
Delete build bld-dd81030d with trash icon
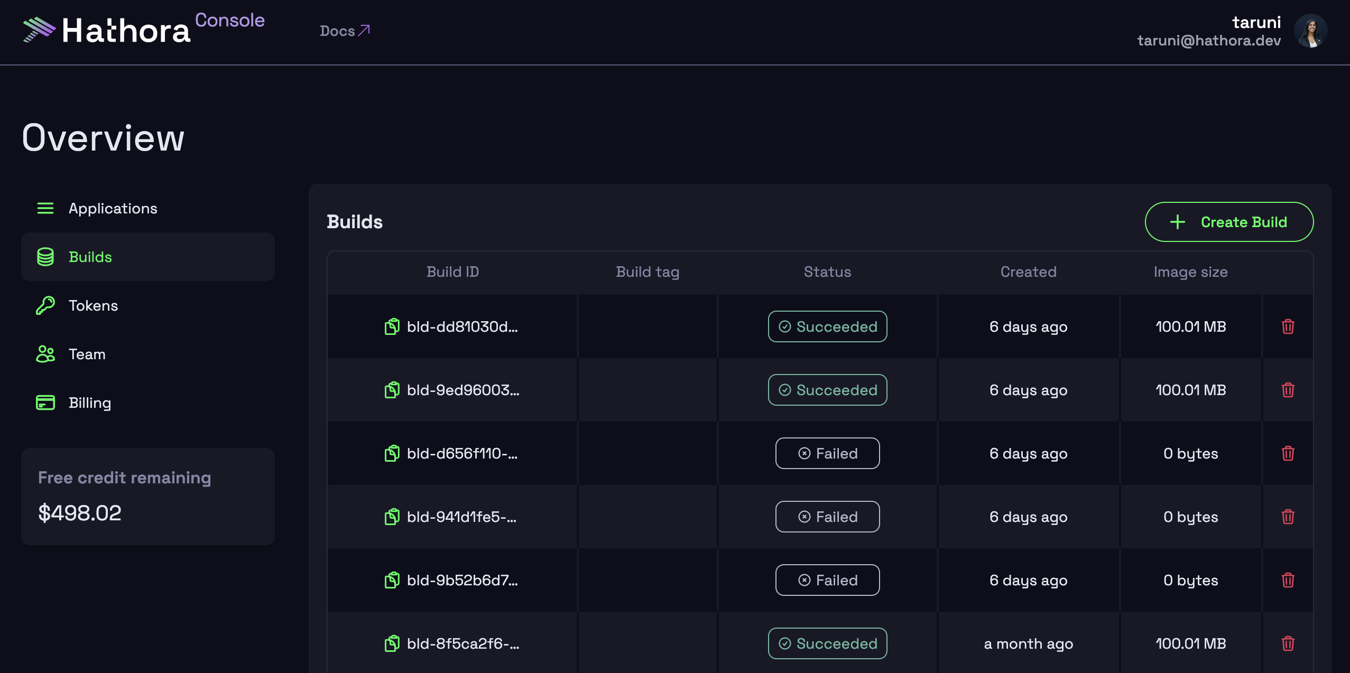click(1288, 326)
